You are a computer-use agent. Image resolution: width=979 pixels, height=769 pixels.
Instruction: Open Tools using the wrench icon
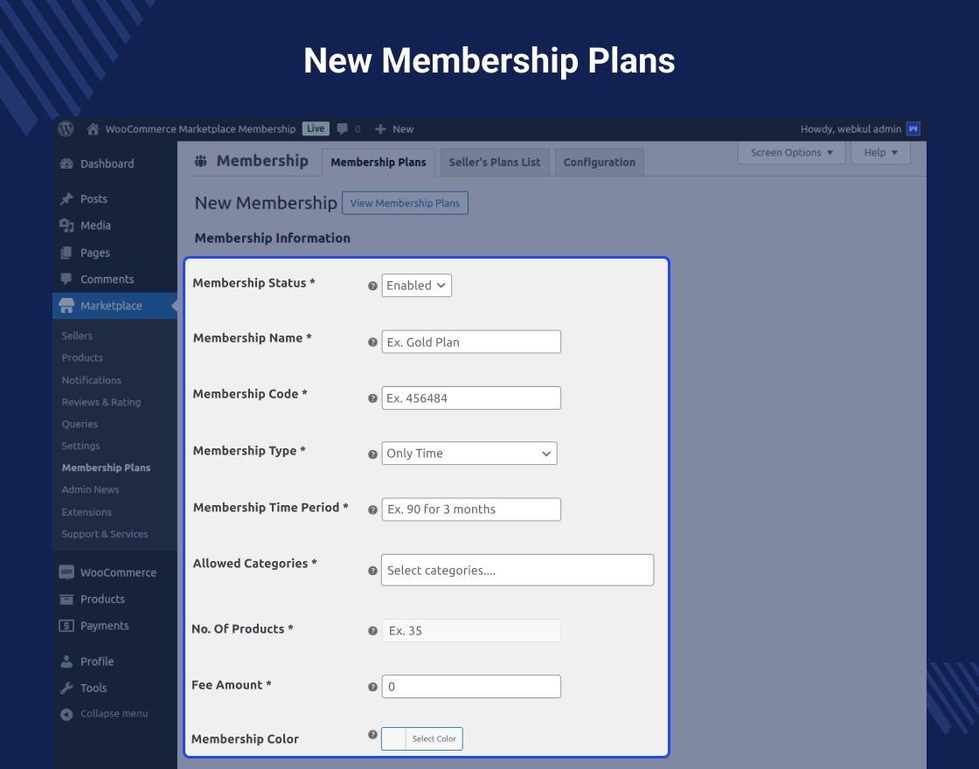click(65, 688)
